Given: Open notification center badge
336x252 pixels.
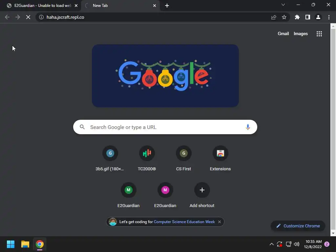Looking at the screenshot, I should click(x=327, y=244).
